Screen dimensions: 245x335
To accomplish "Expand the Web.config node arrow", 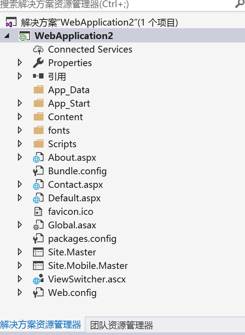I will tap(20, 293).
